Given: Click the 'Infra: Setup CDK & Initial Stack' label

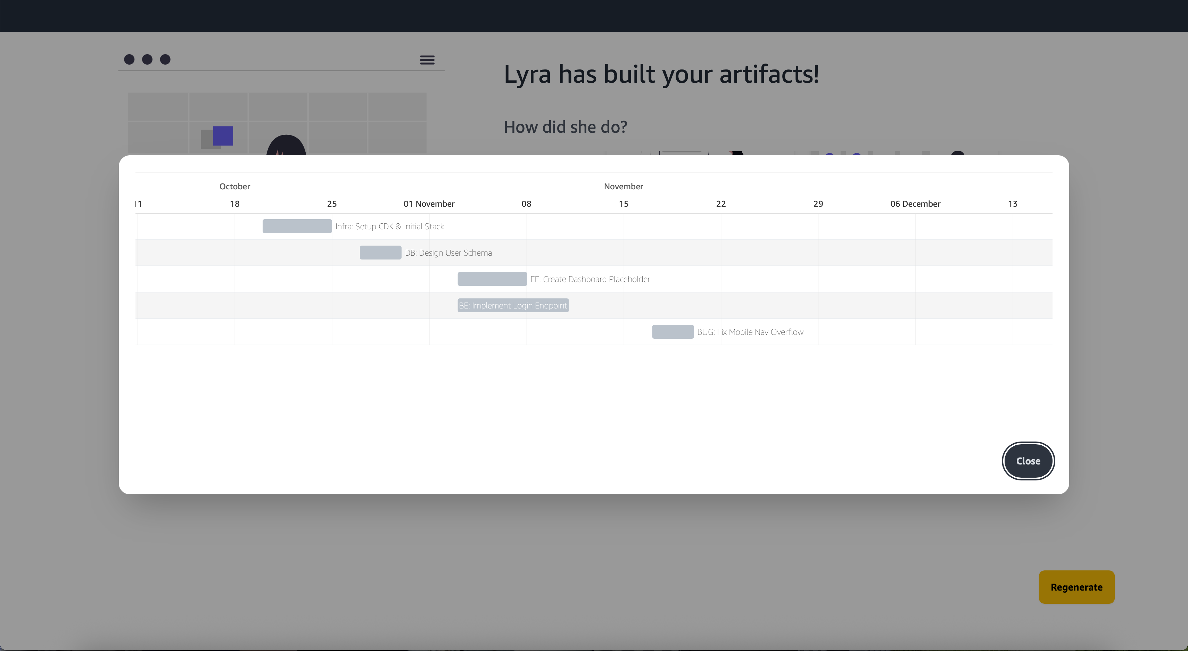Looking at the screenshot, I should [389, 226].
